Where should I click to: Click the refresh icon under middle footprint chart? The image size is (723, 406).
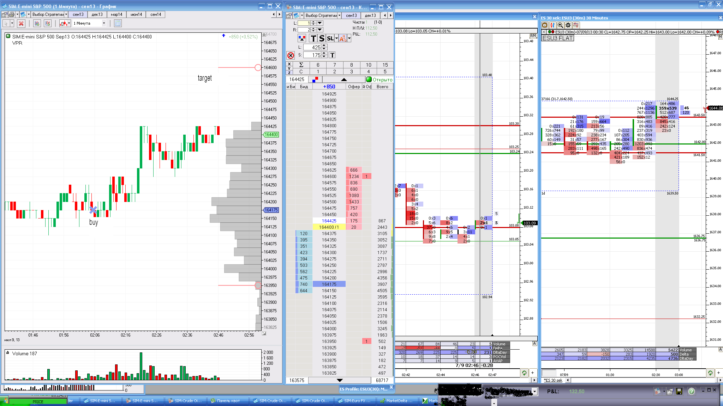click(524, 373)
